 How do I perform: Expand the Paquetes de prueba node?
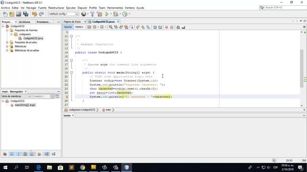coord(7,43)
